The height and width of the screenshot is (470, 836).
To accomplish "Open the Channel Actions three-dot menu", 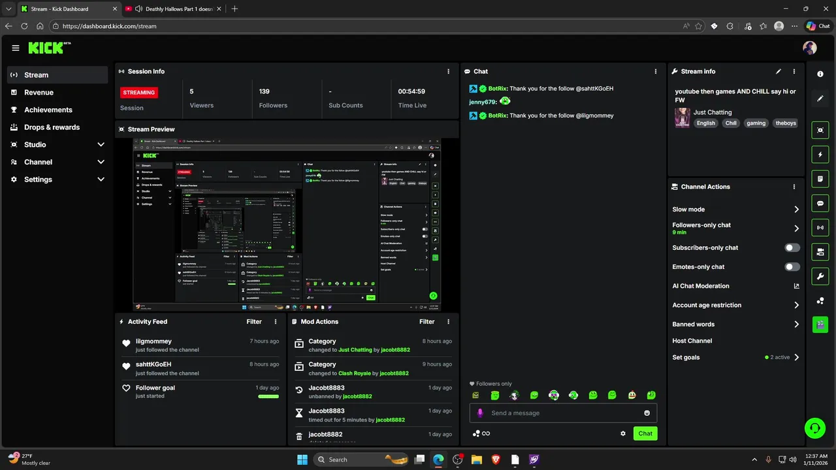I will [x=794, y=187].
